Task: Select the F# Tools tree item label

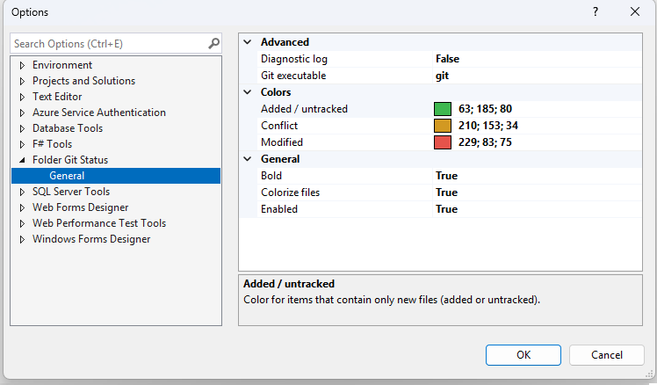Action: coord(53,144)
